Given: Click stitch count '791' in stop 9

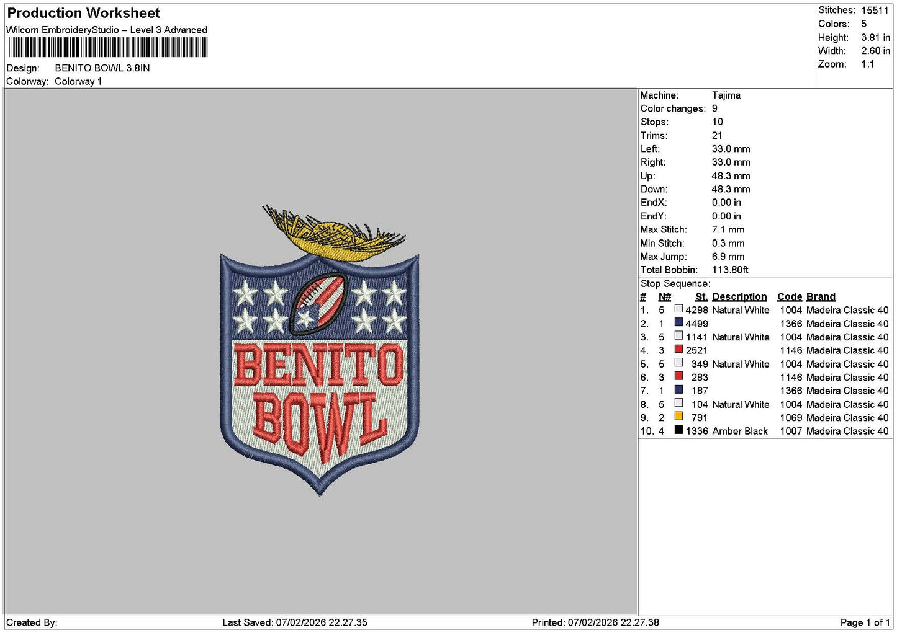Looking at the screenshot, I should tap(700, 418).
